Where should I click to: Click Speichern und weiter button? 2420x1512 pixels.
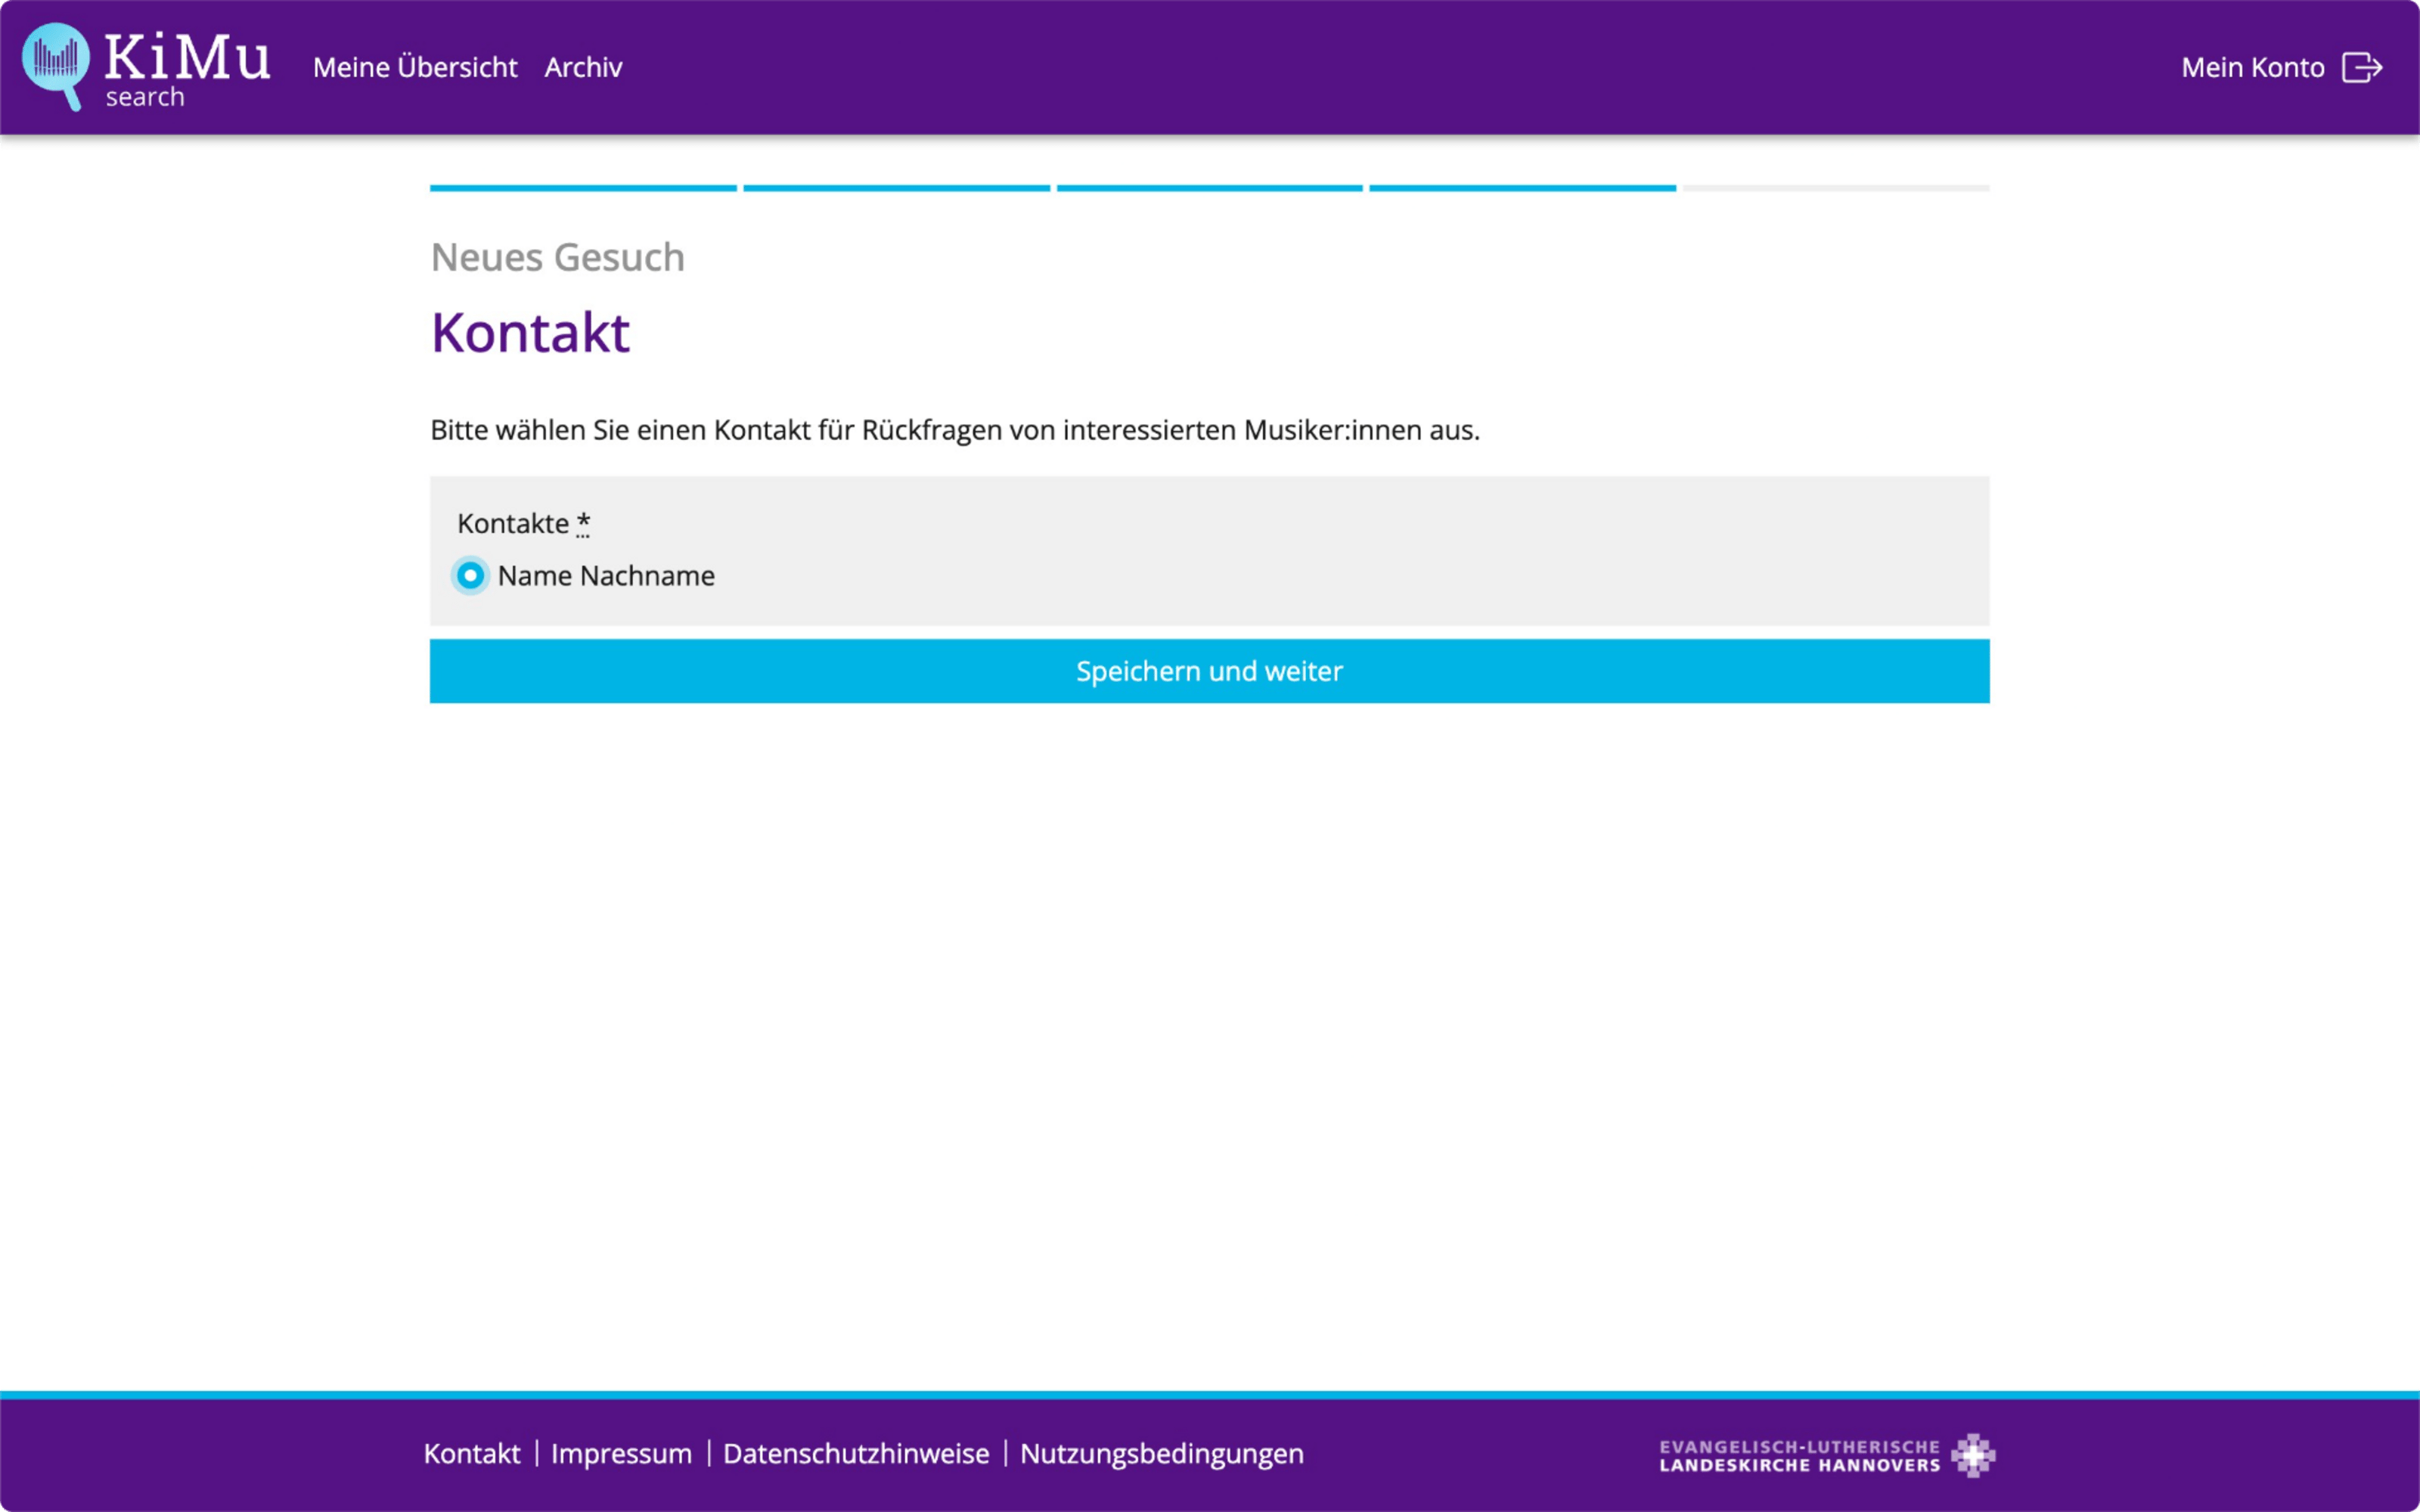(x=1209, y=671)
